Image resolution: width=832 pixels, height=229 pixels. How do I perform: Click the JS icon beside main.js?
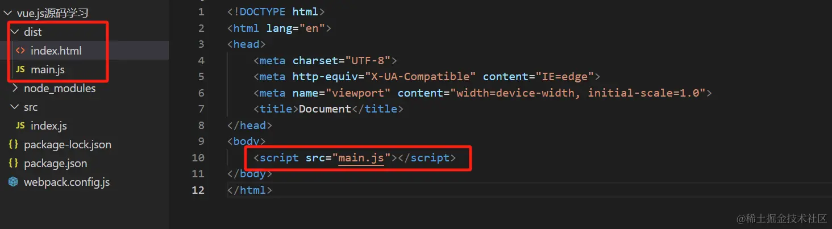(x=20, y=69)
